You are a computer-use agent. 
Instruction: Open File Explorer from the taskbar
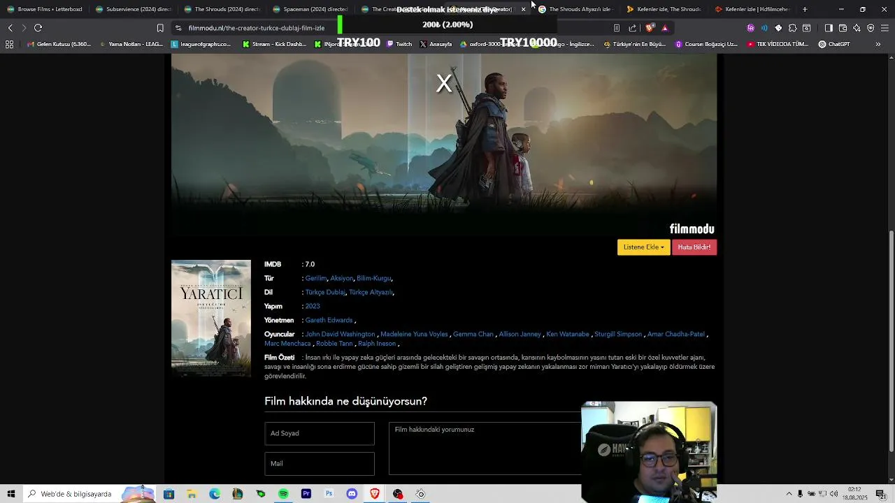[x=192, y=494]
